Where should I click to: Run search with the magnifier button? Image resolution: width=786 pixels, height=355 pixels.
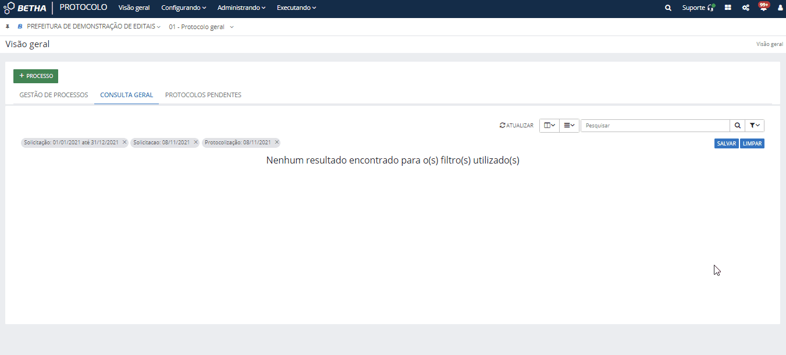point(737,126)
